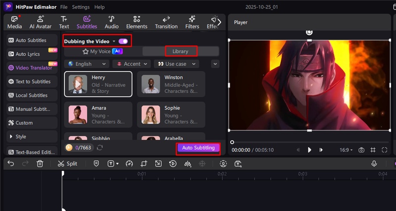The height and width of the screenshot is (211, 396).
Task: Click the export frame toolbar icon
Action: (x=238, y=164)
